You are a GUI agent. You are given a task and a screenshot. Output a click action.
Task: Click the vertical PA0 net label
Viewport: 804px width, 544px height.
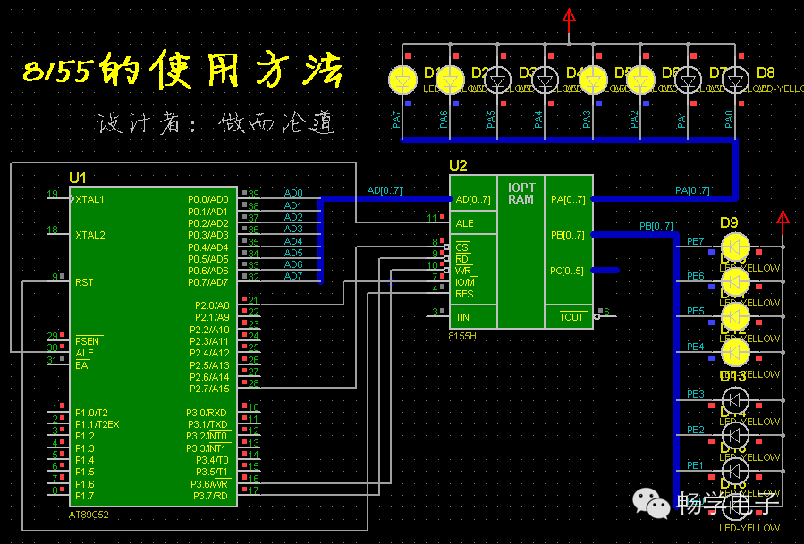[x=729, y=120]
